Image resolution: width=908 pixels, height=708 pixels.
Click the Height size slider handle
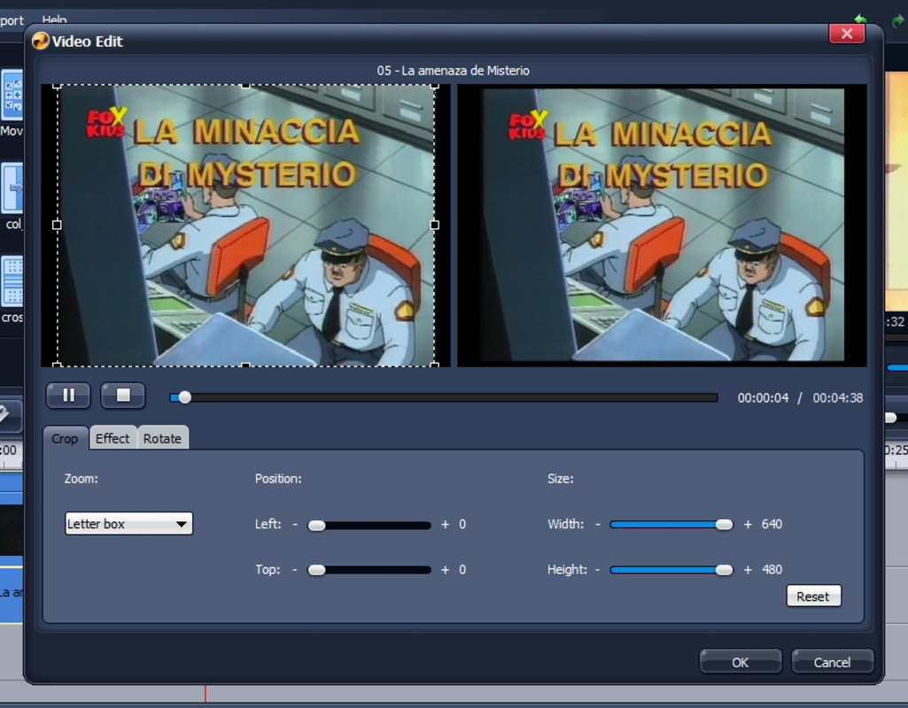click(724, 570)
